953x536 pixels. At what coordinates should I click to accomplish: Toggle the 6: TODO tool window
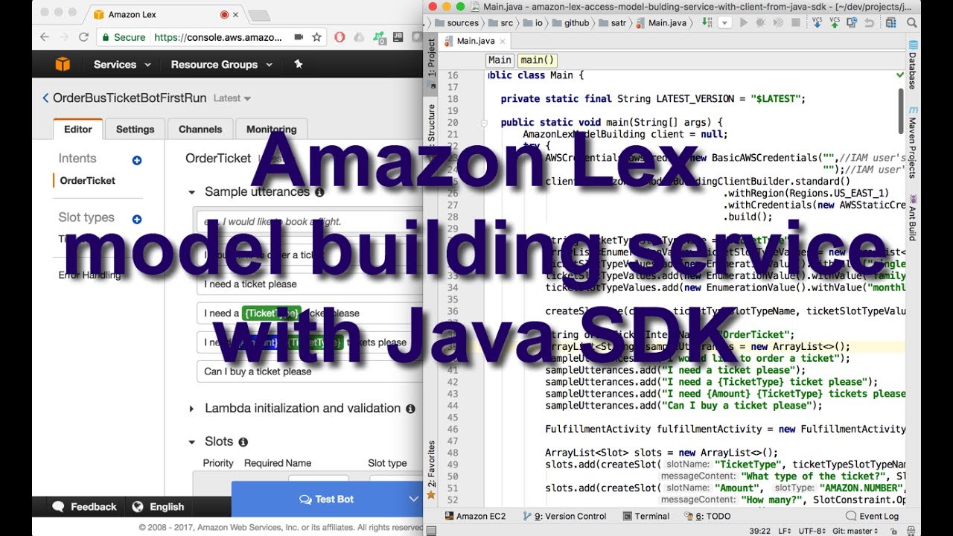[x=707, y=516]
